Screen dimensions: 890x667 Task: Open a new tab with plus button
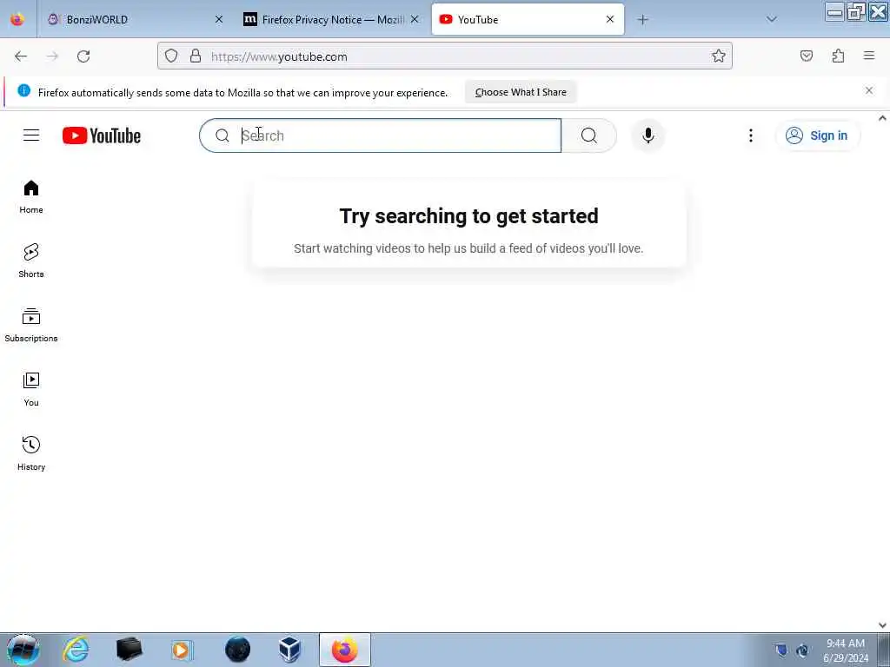[x=642, y=20]
